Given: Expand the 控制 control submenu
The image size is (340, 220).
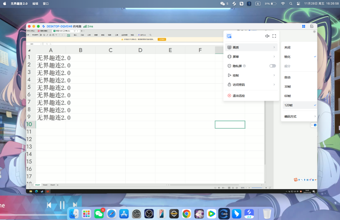Looking at the screenshot, I should (x=251, y=75).
